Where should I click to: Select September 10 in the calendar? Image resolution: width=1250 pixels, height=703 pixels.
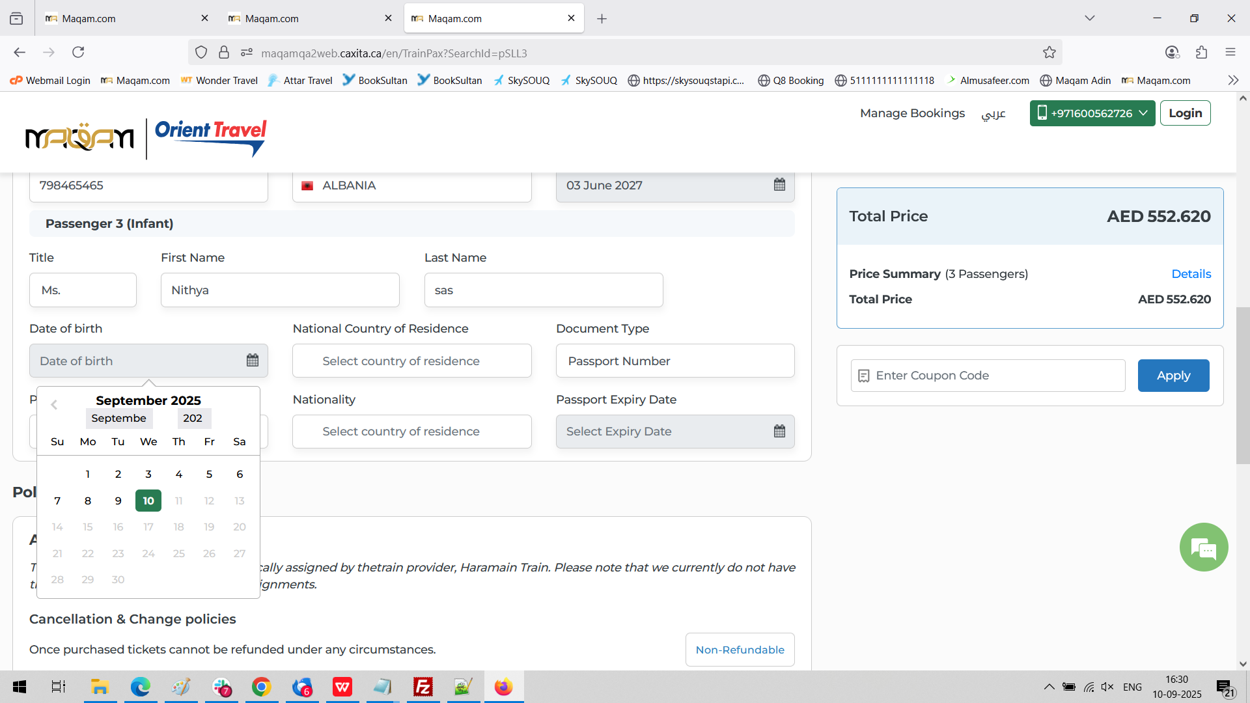click(148, 501)
